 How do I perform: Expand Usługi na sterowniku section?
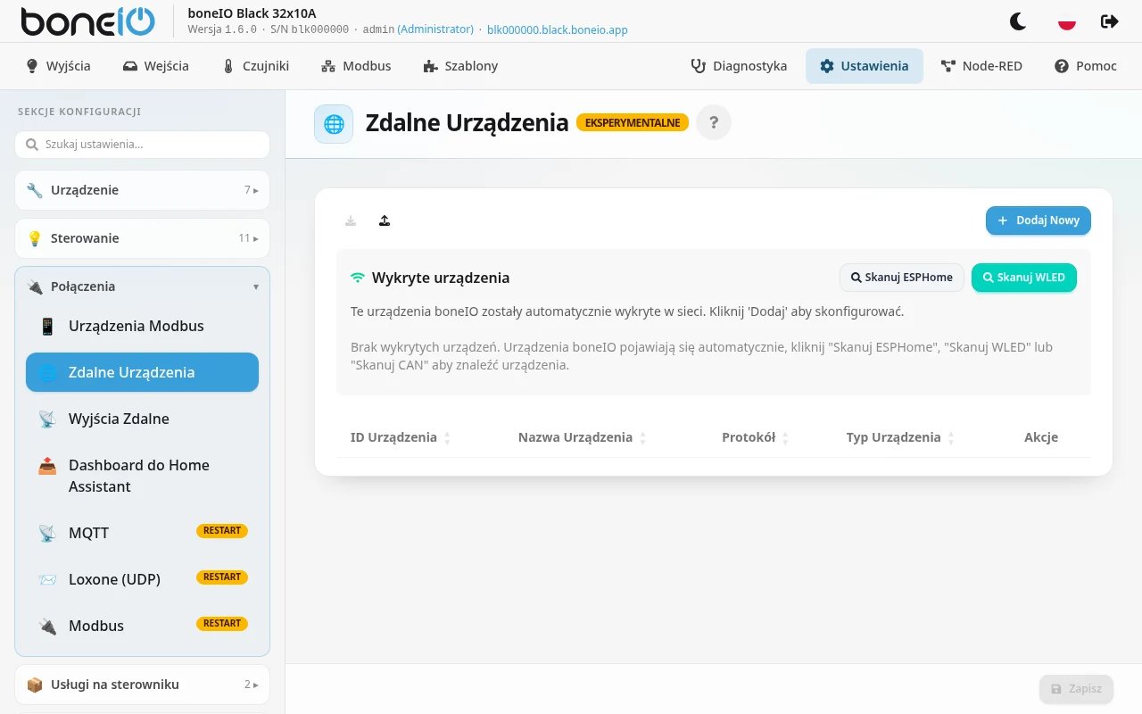[x=142, y=685]
